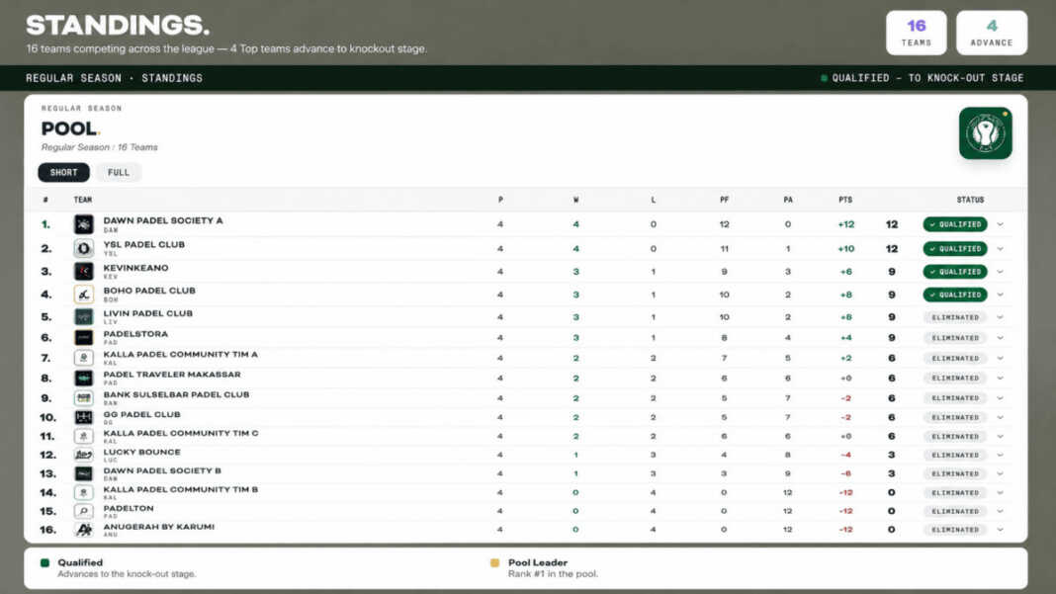Expand Kalla Padel Community Tim B chevron
The height and width of the screenshot is (594, 1056).
(1000, 493)
